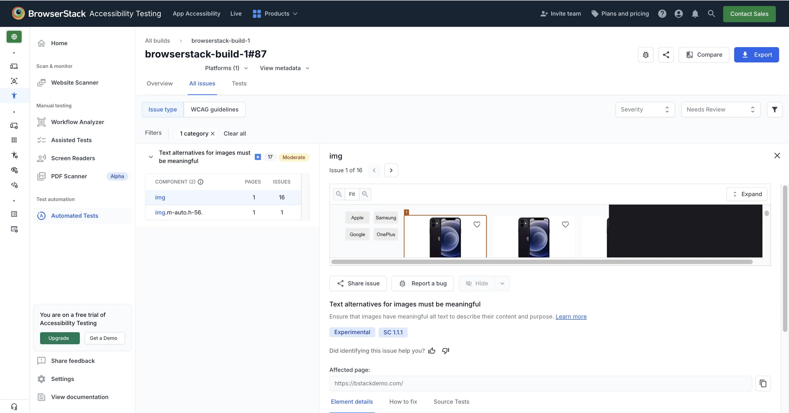Copy the affected page URL
The height and width of the screenshot is (413, 789).
point(763,383)
